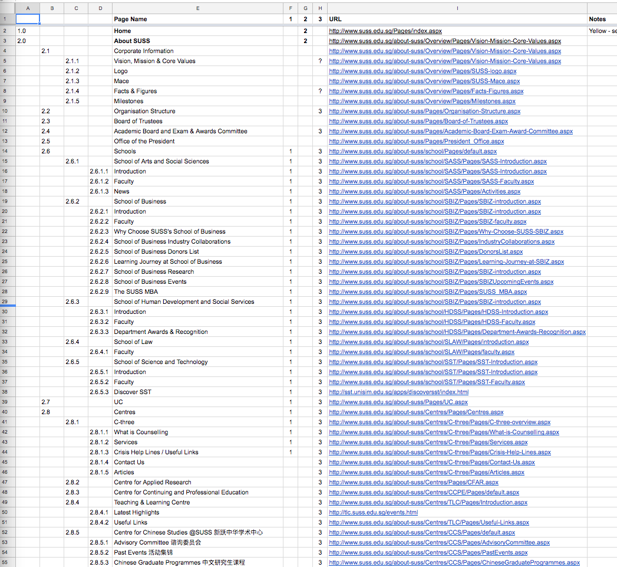Open the SUSS-Mace.aspx link
617x567 pixels.
coord(424,81)
